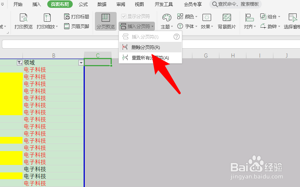
Task: Click the quick access toolbar dropdown arrow left of 开始
Action: tap(2, 4)
